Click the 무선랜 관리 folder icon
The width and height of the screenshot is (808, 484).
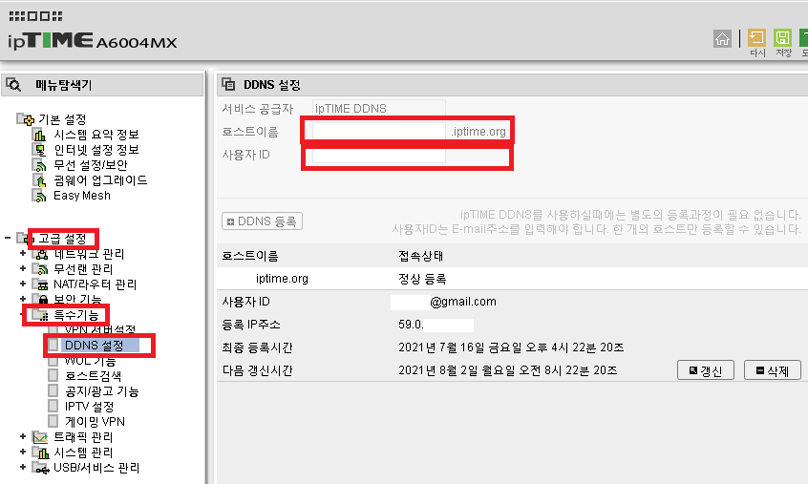click(40, 269)
